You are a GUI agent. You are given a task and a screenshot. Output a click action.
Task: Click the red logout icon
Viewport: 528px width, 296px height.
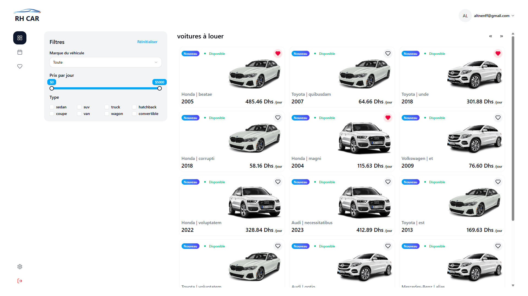(x=20, y=281)
